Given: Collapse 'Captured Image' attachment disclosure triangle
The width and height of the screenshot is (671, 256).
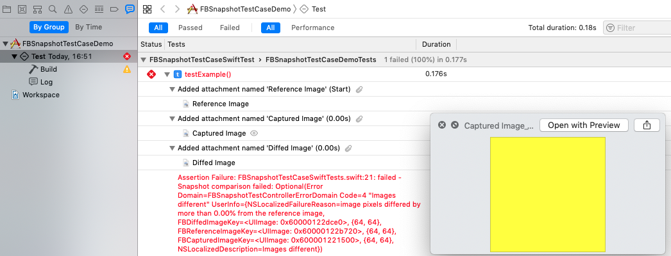Looking at the screenshot, I should click(172, 118).
